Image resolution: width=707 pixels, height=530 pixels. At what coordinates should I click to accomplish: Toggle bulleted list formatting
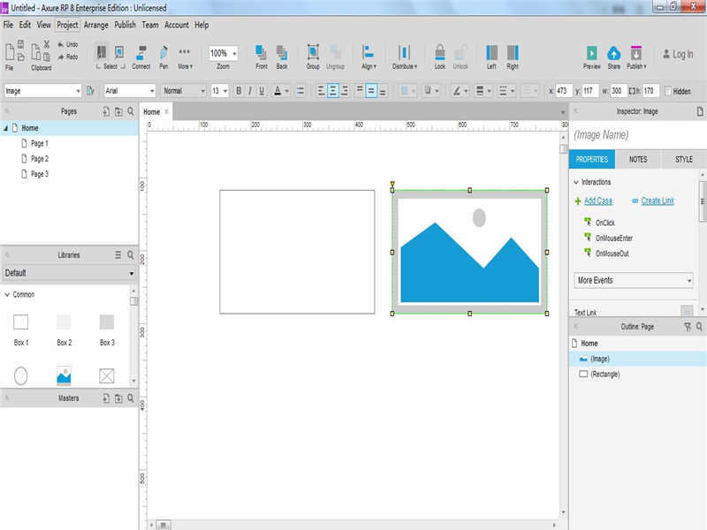(x=300, y=91)
